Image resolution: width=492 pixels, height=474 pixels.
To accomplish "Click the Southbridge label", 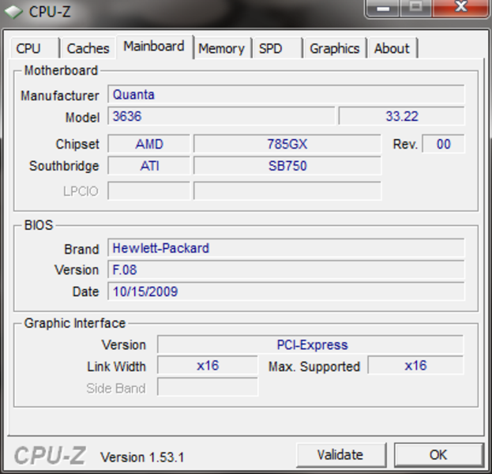I will click(64, 166).
